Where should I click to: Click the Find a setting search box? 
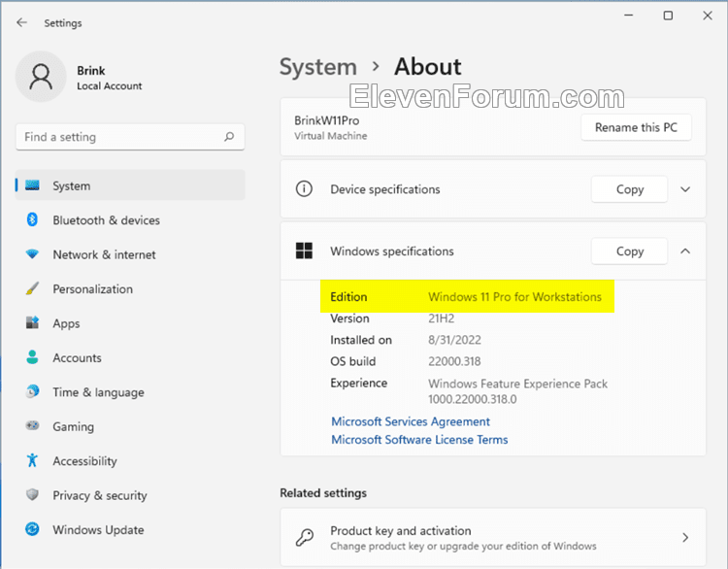[x=130, y=137]
